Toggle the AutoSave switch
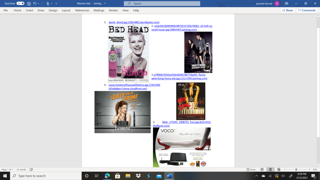320x180 pixels. tap(20, 3)
